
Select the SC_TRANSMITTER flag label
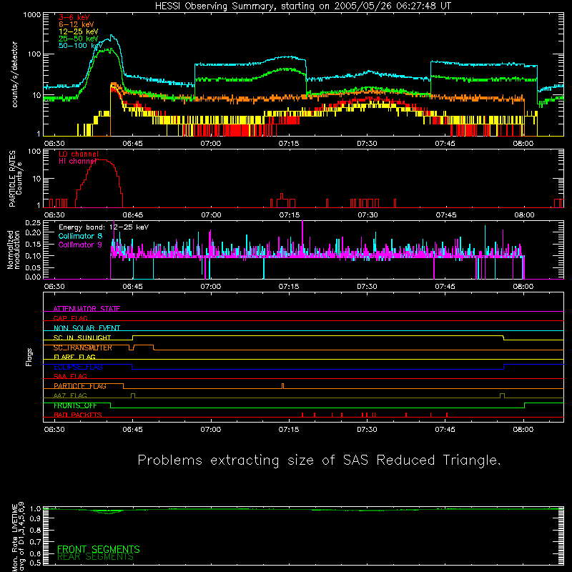(82, 347)
